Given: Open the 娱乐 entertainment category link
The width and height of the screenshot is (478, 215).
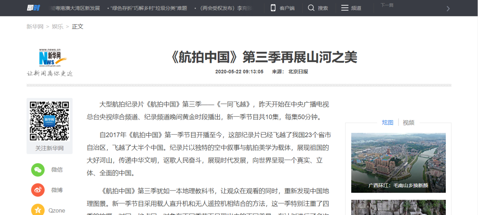Looking at the screenshot, I should 57,26.
